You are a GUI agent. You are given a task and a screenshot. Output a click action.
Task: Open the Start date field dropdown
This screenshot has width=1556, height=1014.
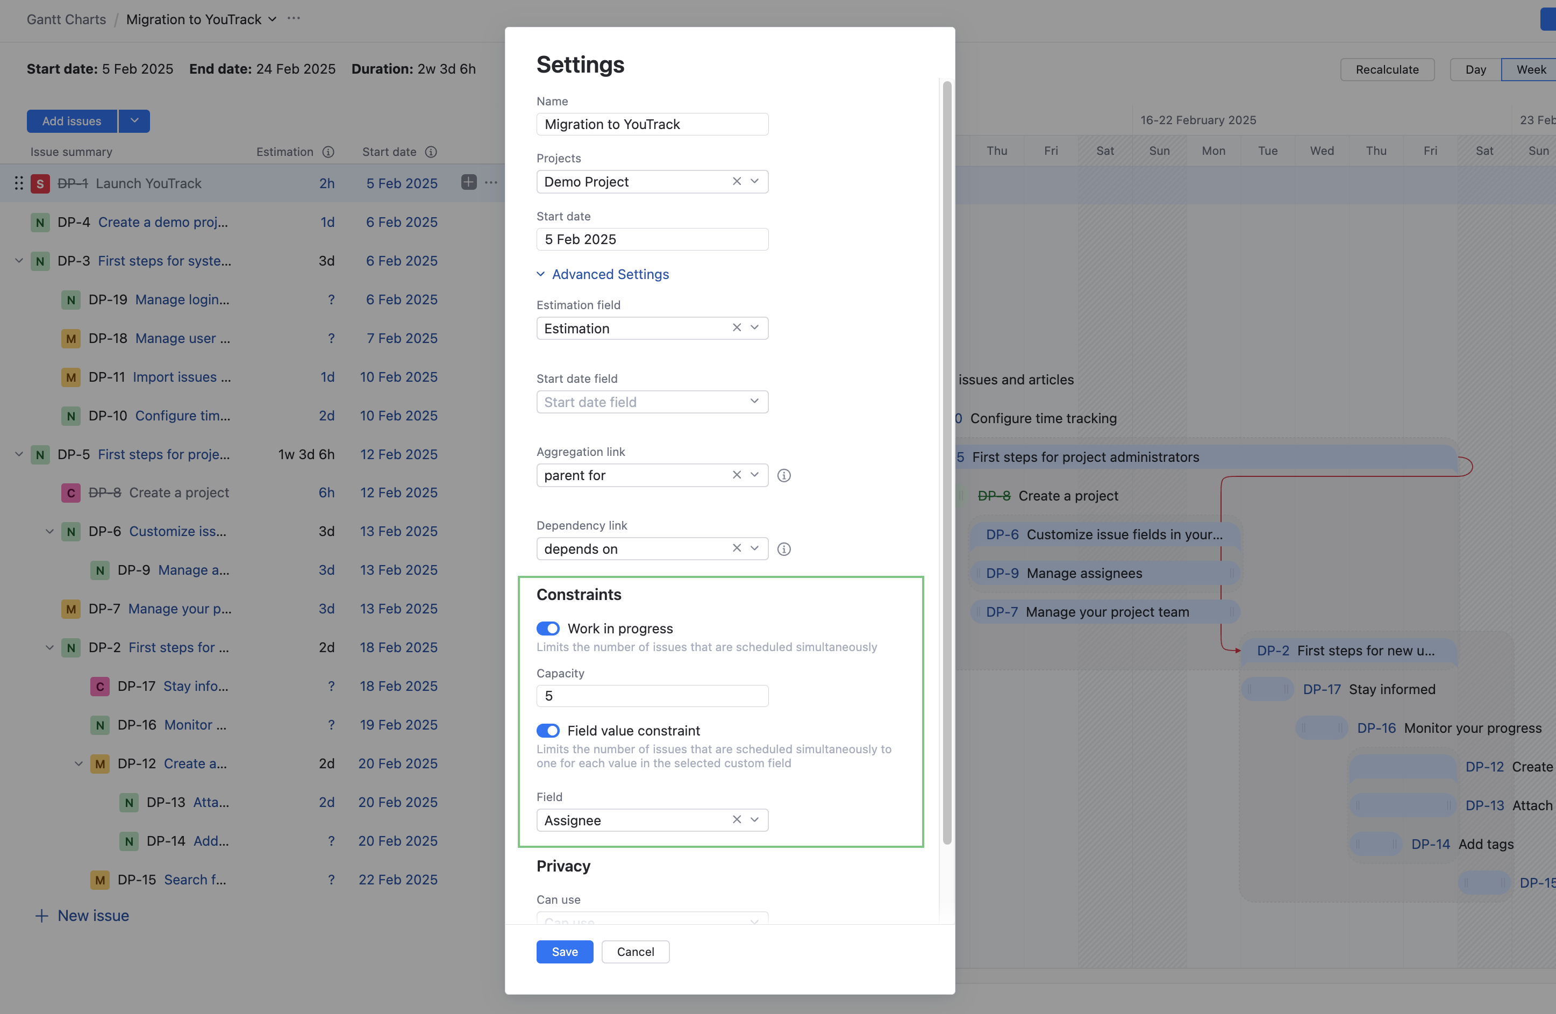(x=652, y=402)
